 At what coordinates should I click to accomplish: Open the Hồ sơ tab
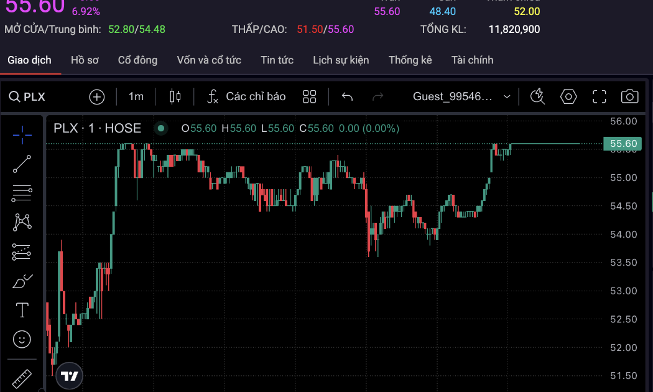[x=85, y=60]
